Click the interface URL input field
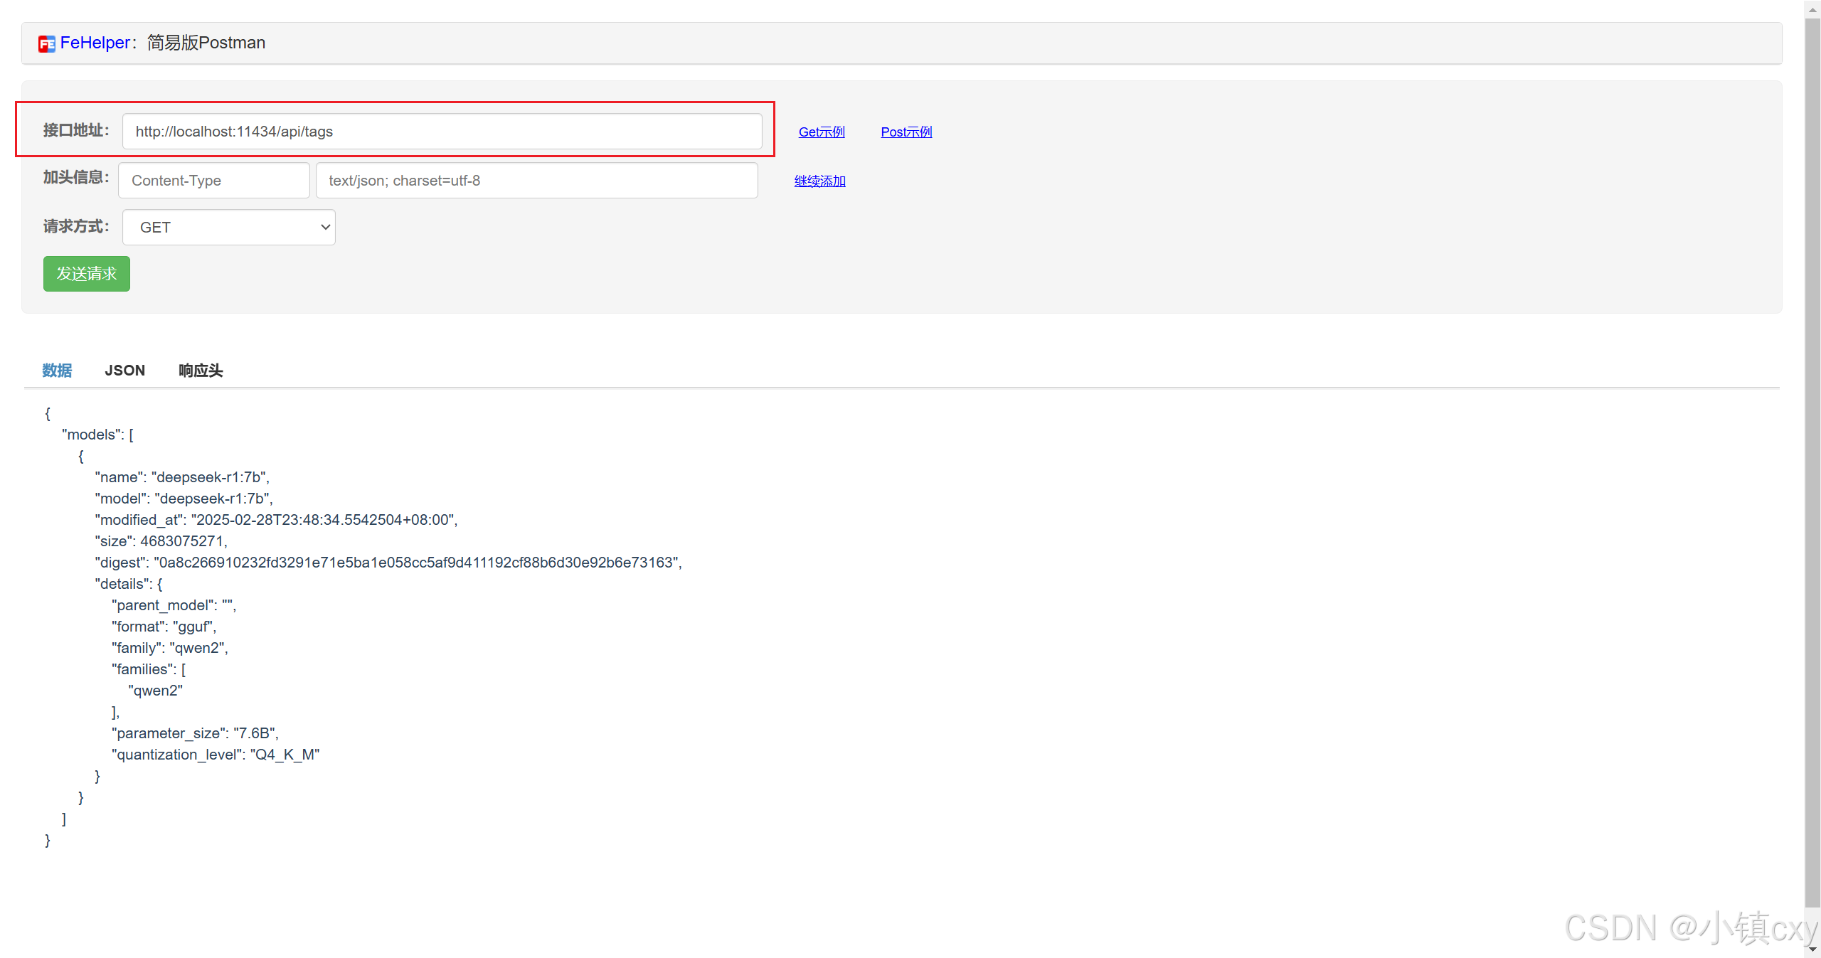Screen dimensions: 1821x958 tap(441, 132)
